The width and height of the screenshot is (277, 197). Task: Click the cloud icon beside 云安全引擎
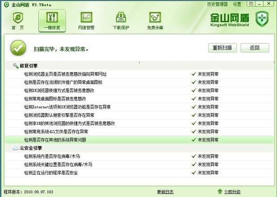point(16,148)
